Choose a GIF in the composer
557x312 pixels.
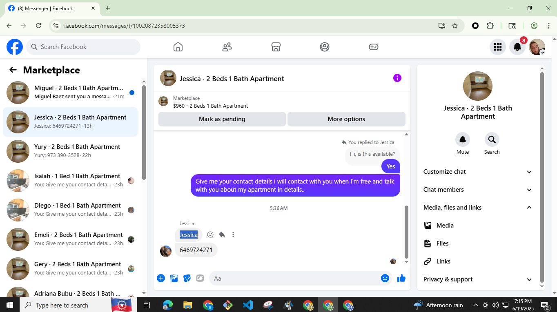pyautogui.click(x=200, y=278)
